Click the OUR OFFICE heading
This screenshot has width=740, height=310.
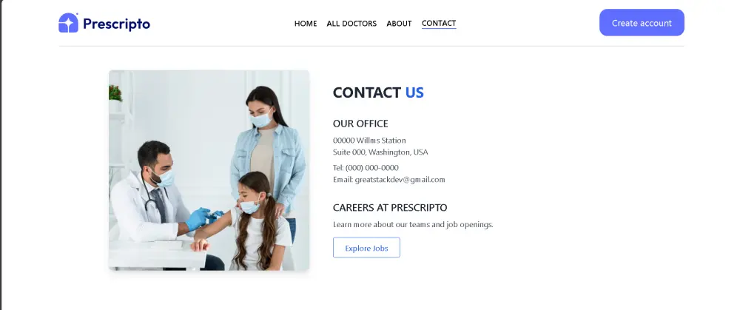(360, 124)
